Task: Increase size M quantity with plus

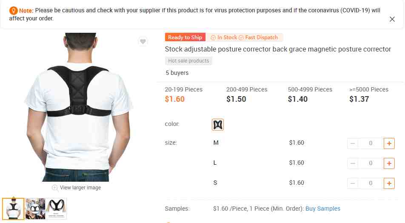Action: coord(389,143)
